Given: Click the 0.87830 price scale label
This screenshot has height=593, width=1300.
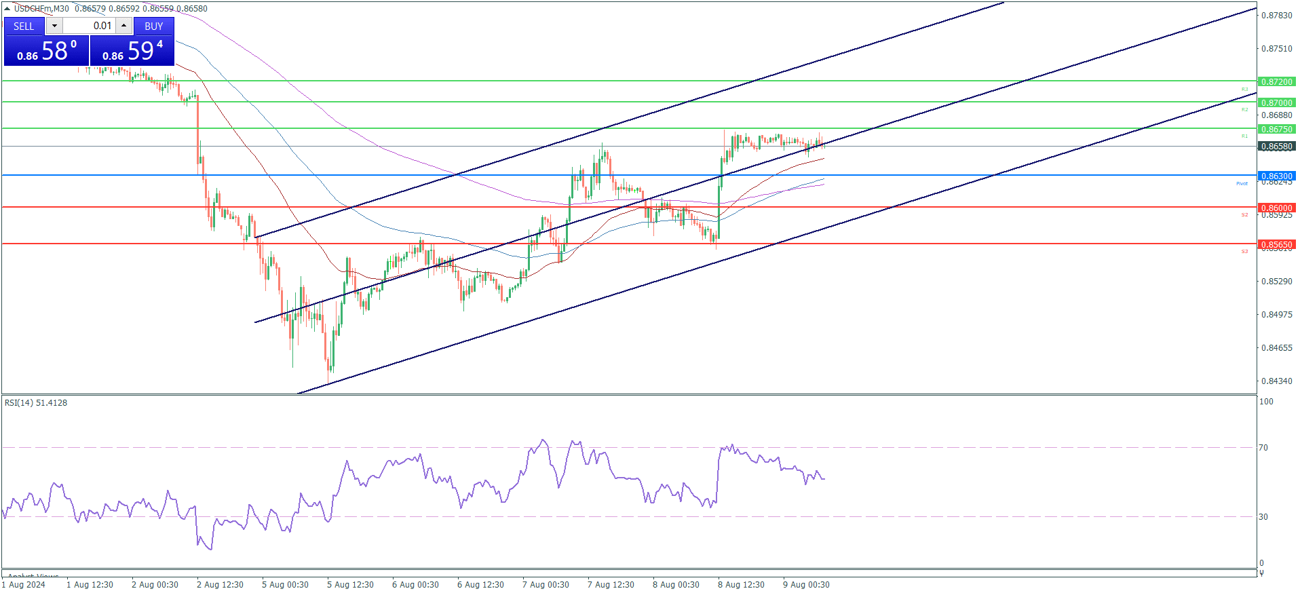Looking at the screenshot, I should 1276,16.
